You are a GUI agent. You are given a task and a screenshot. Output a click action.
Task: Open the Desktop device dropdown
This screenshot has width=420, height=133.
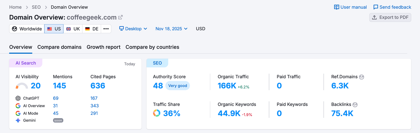point(133,29)
